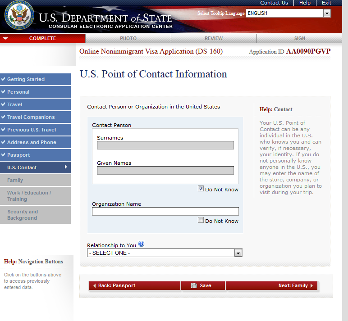Open Security and Background section
This screenshot has height=321, width=348.
coord(35,215)
